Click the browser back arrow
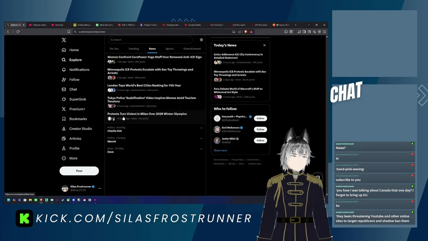 point(8,32)
